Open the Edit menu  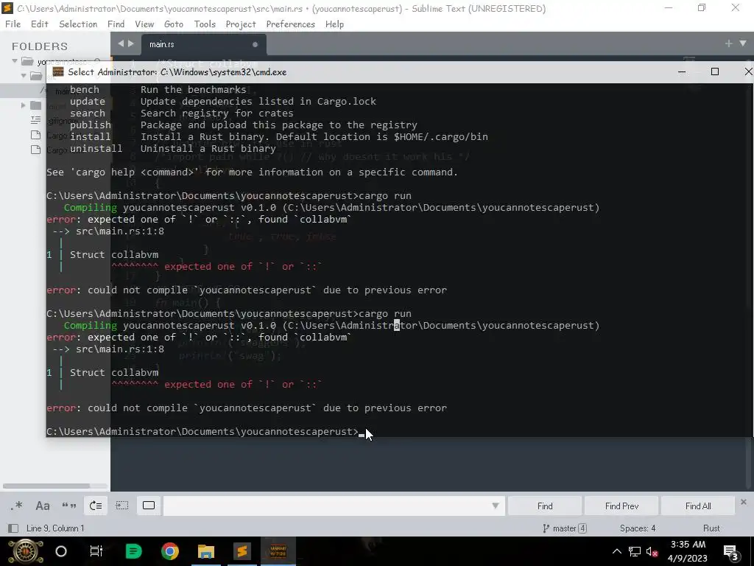pos(40,24)
